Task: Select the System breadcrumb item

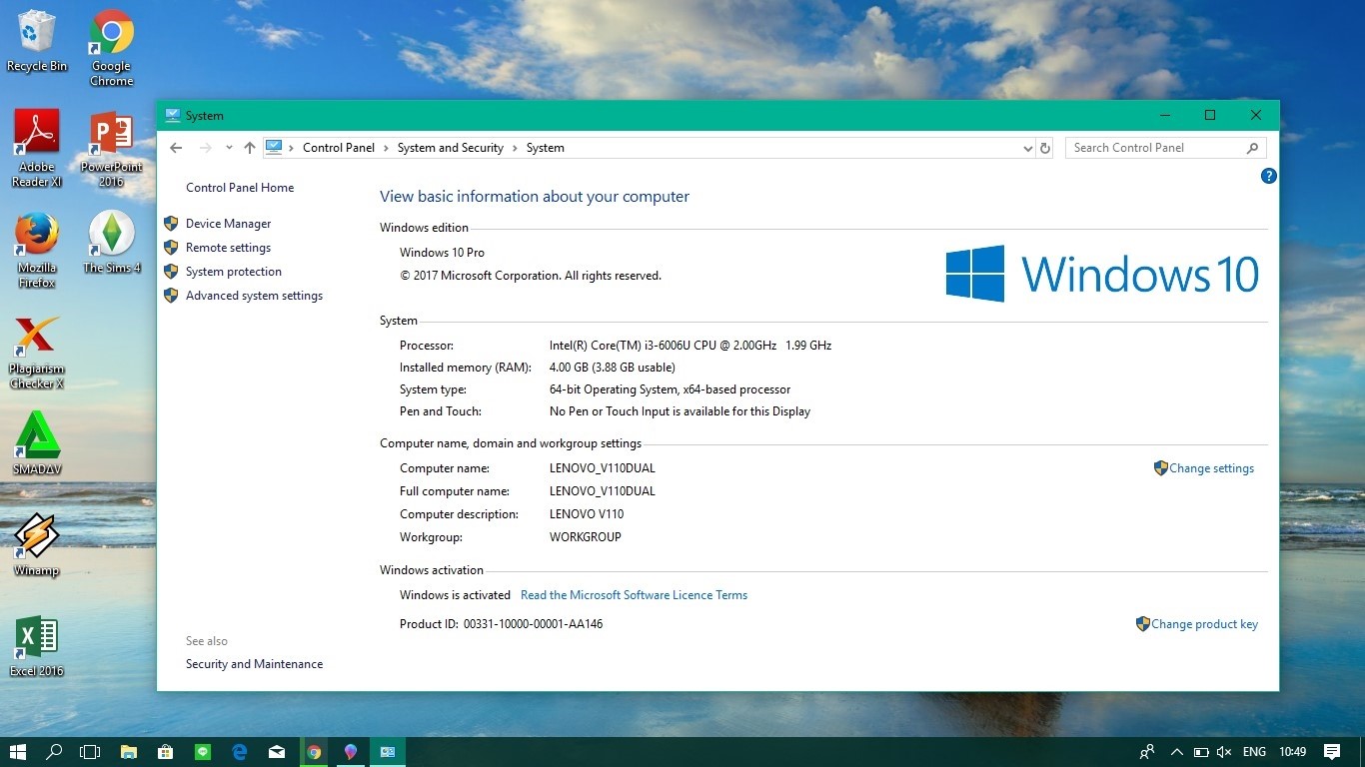Action: [x=546, y=148]
